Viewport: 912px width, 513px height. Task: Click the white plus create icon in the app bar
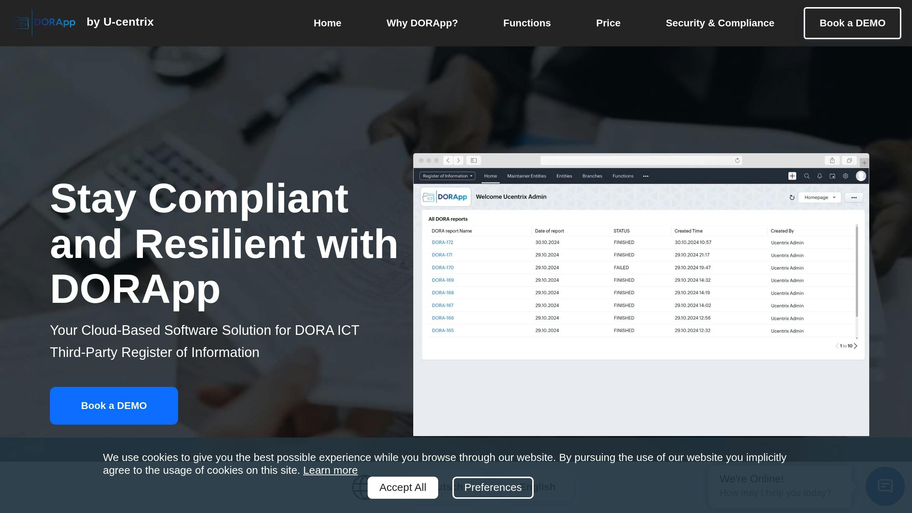(x=792, y=176)
